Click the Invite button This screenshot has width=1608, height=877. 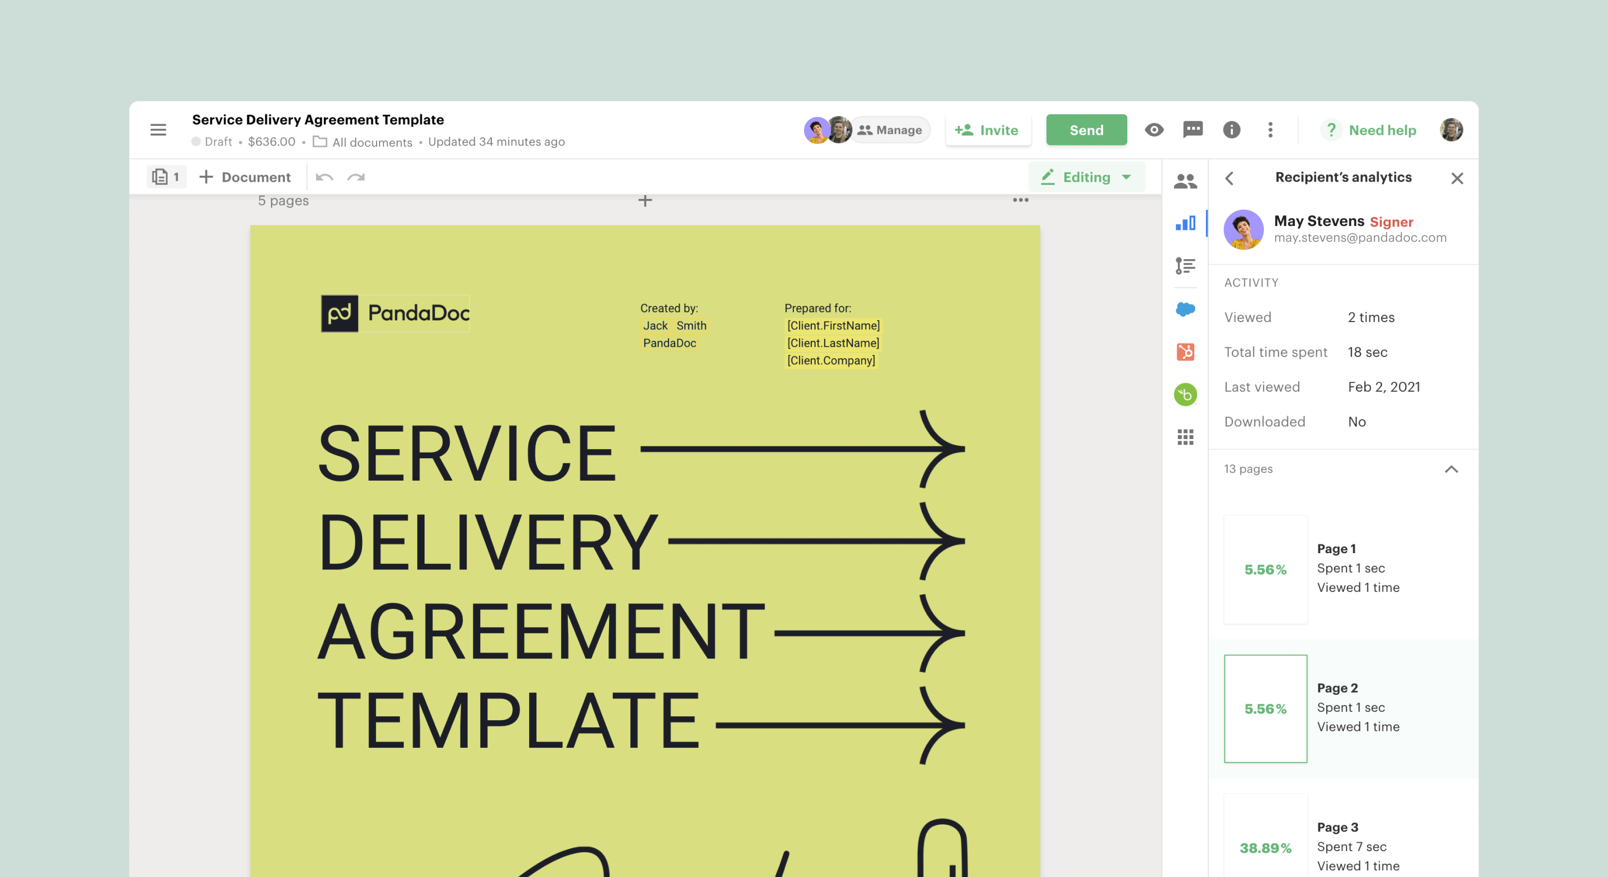pyautogui.click(x=987, y=130)
